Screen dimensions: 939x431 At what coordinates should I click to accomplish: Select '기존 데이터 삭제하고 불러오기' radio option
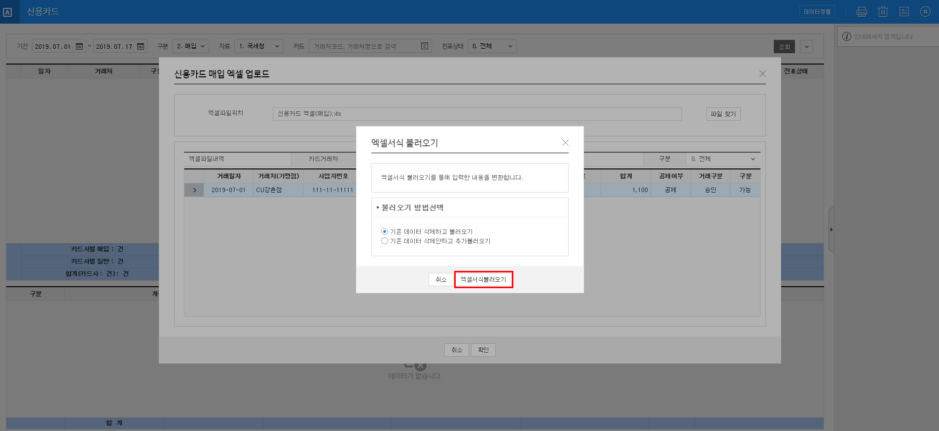coord(385,232)
